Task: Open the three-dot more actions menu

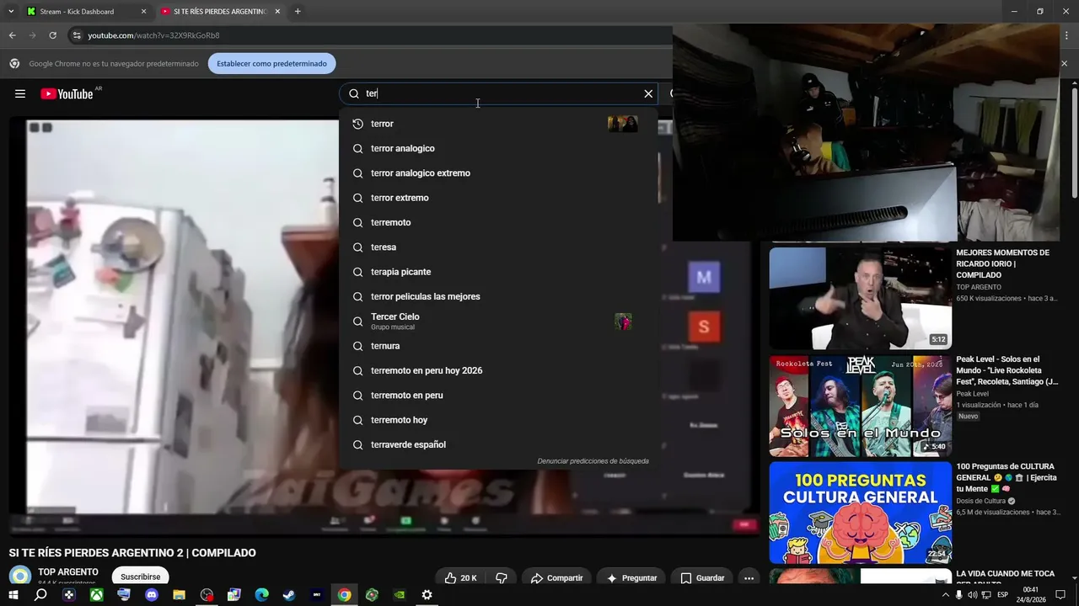Action: tap(749, 578)
